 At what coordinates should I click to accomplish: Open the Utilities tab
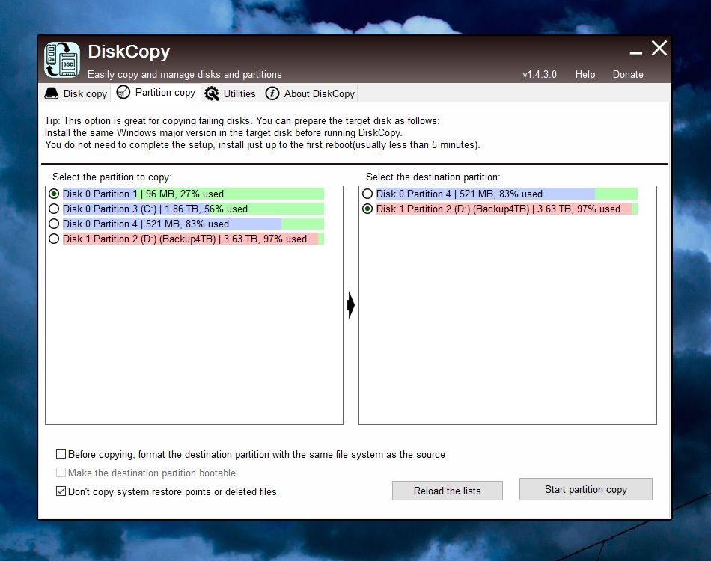(231, 93)
